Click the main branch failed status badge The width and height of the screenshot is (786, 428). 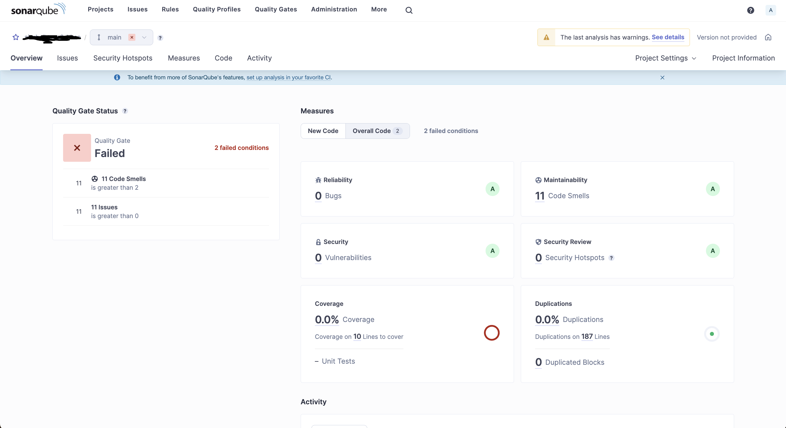pos(132,37)
